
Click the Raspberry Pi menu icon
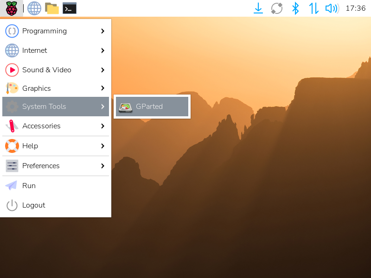pyautogui.click(x=11, y=8)
